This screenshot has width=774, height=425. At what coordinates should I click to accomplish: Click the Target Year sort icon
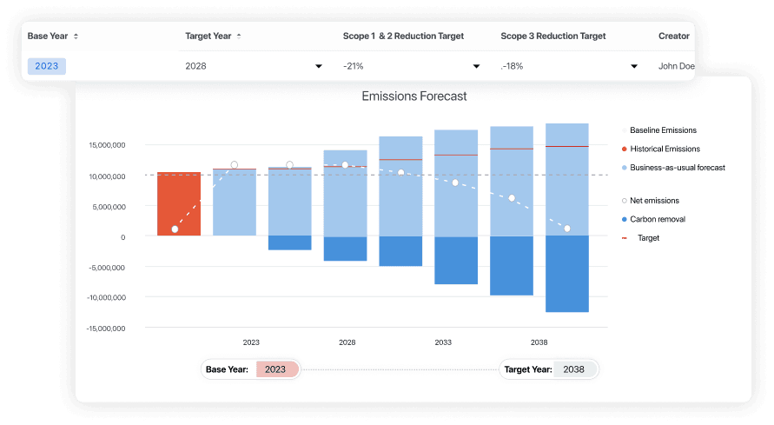click(239, 37)
